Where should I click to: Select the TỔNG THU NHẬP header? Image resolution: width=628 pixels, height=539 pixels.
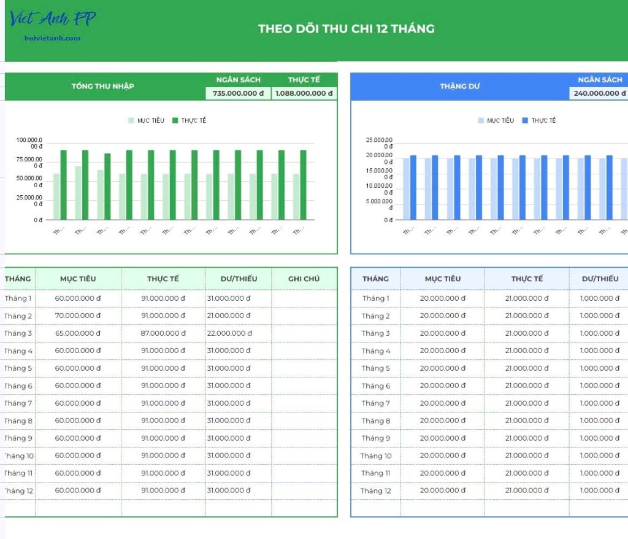tap(103, 86)
